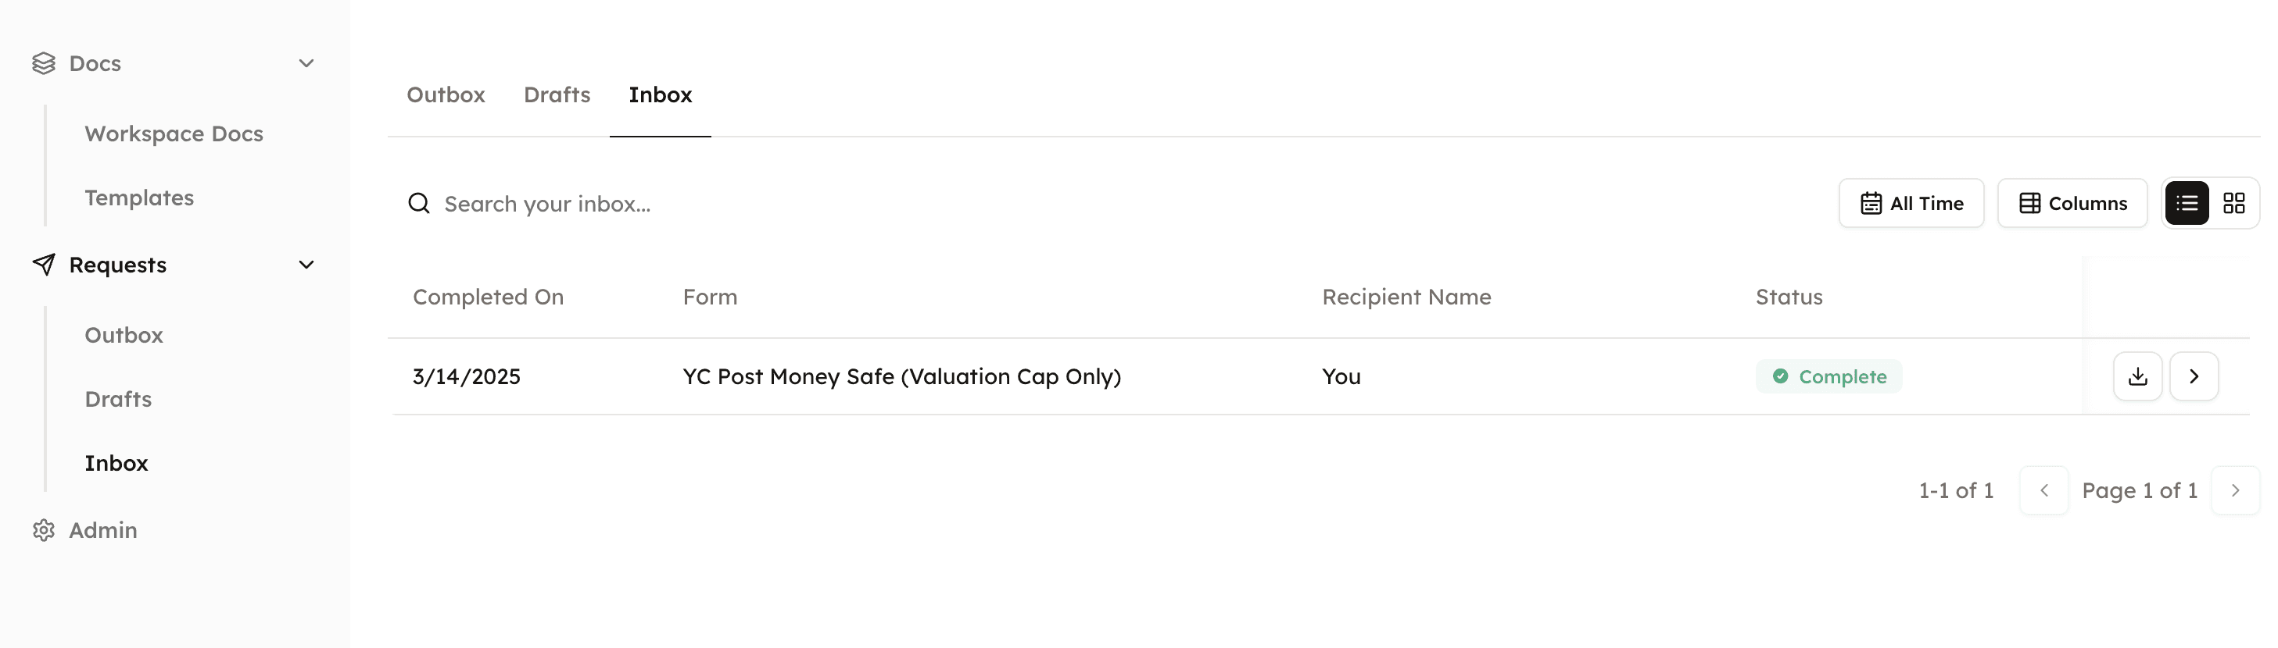
Task: Switch to grid view layout
Action: coord(2233,204)
